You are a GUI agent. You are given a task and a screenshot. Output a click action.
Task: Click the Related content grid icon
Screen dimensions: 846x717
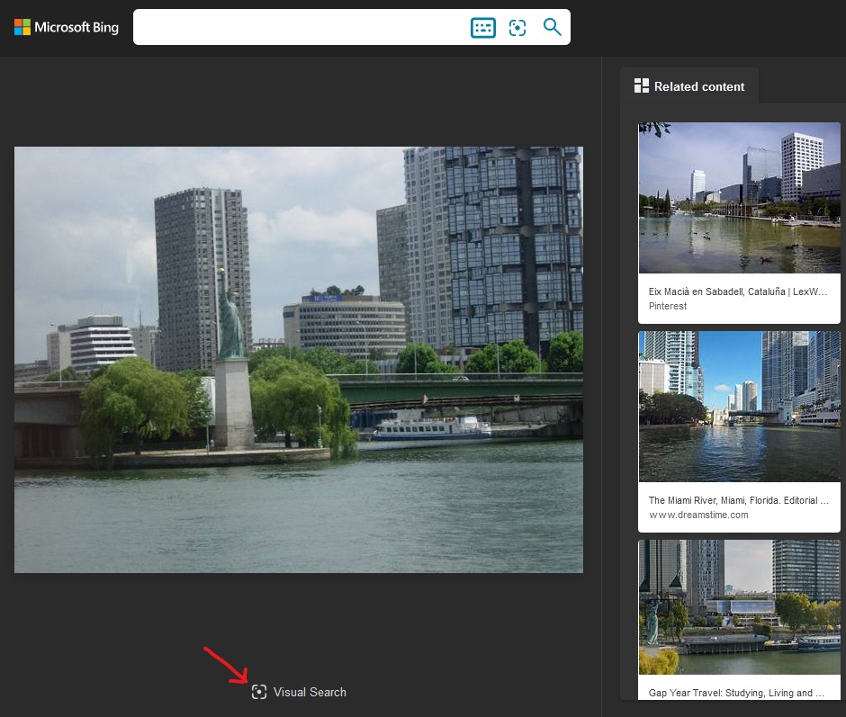tap(642, 85)
